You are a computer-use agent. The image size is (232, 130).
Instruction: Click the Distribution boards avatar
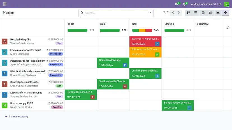point(4,73)
